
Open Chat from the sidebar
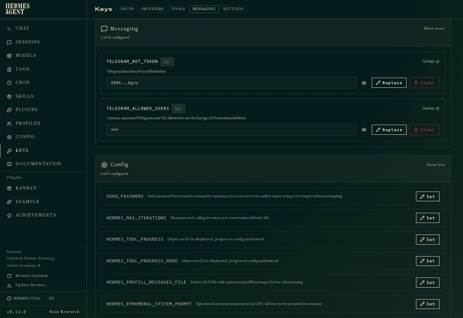click(x=43, y=29)
